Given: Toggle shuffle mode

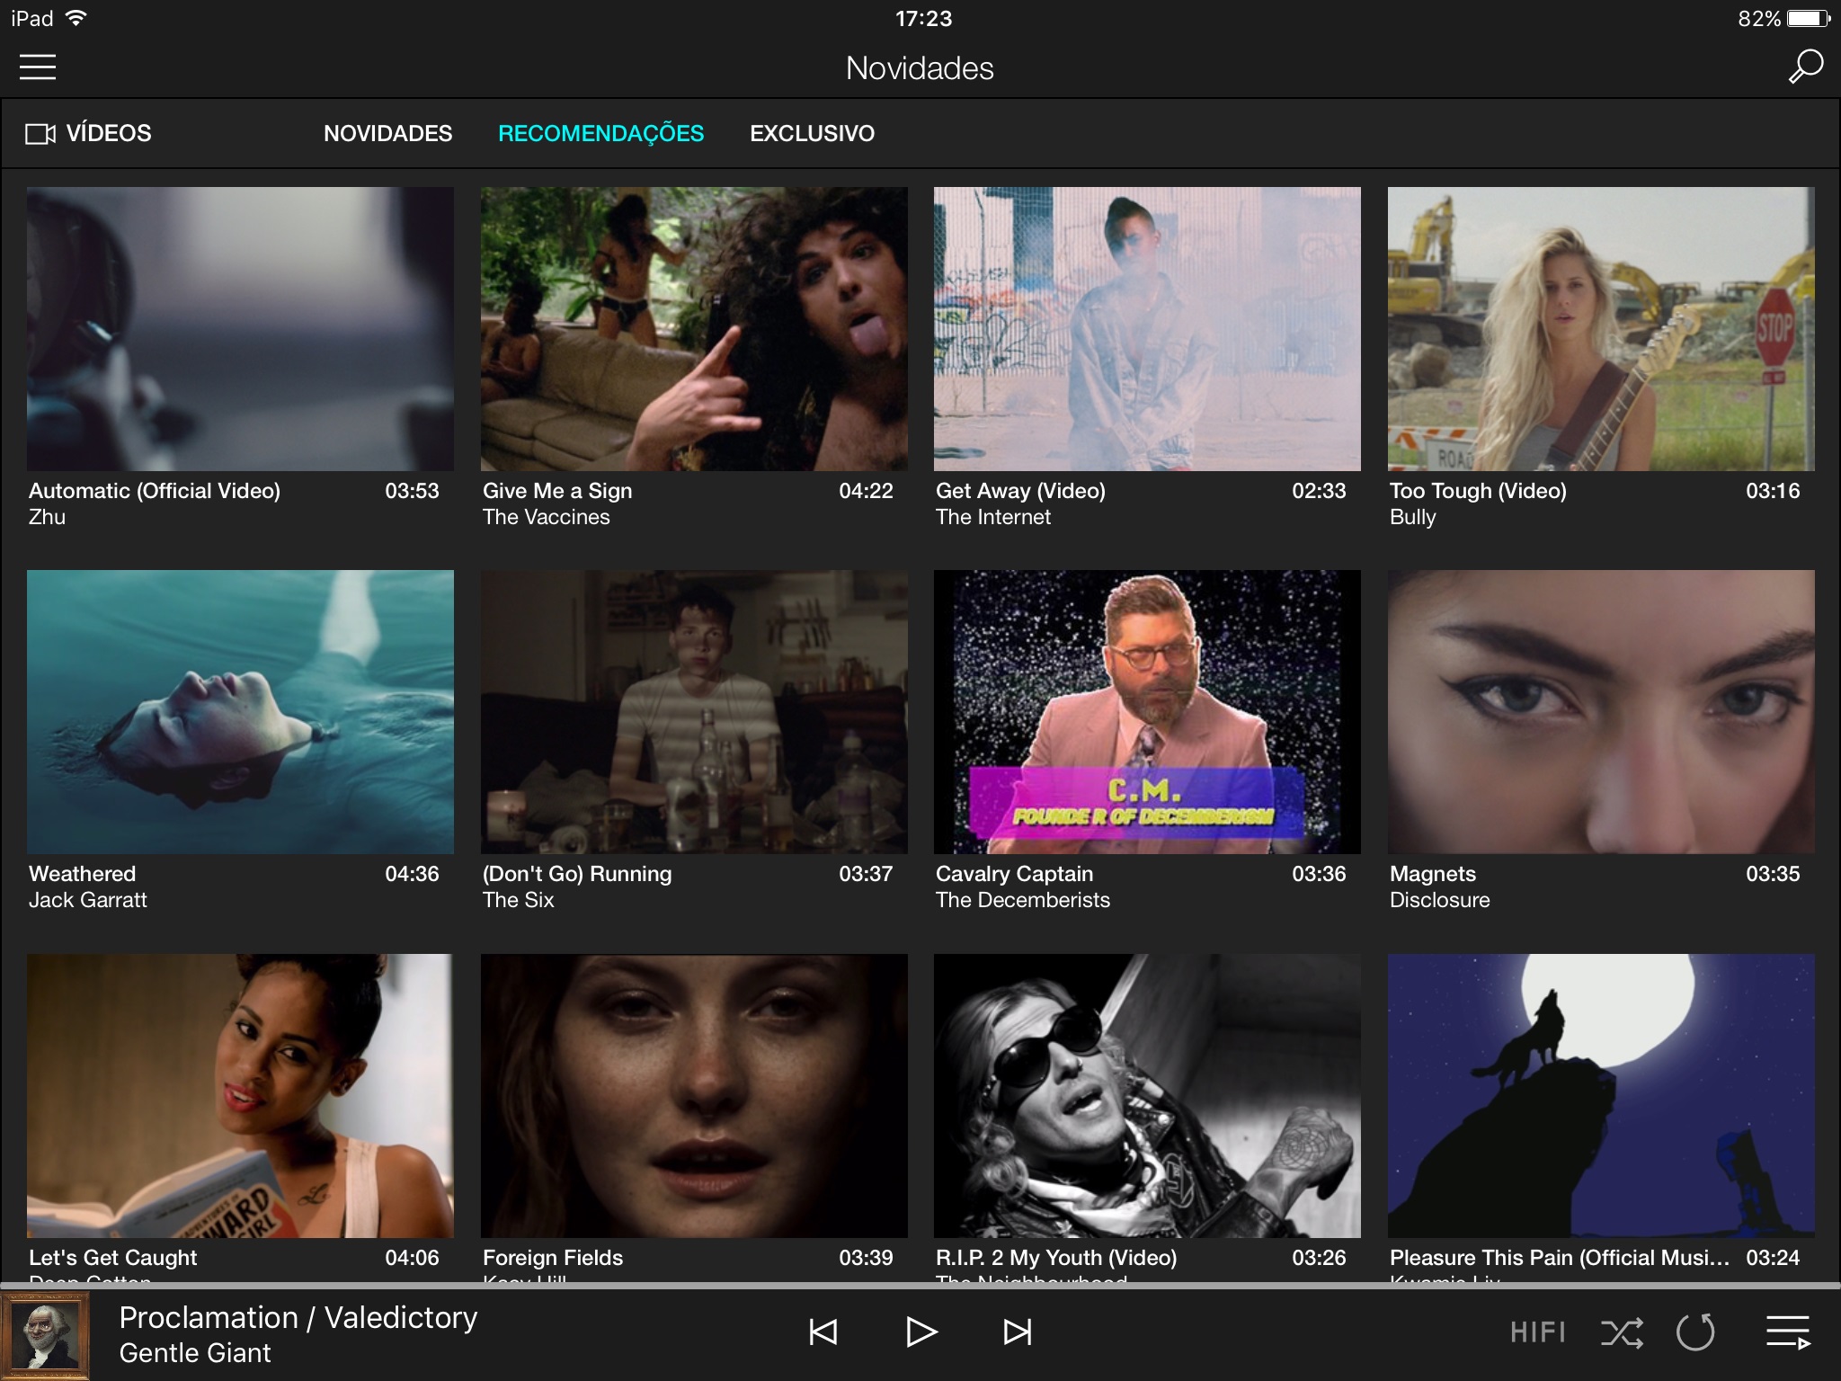Looking at the screenshot, I should (x=1623, y=1332).
